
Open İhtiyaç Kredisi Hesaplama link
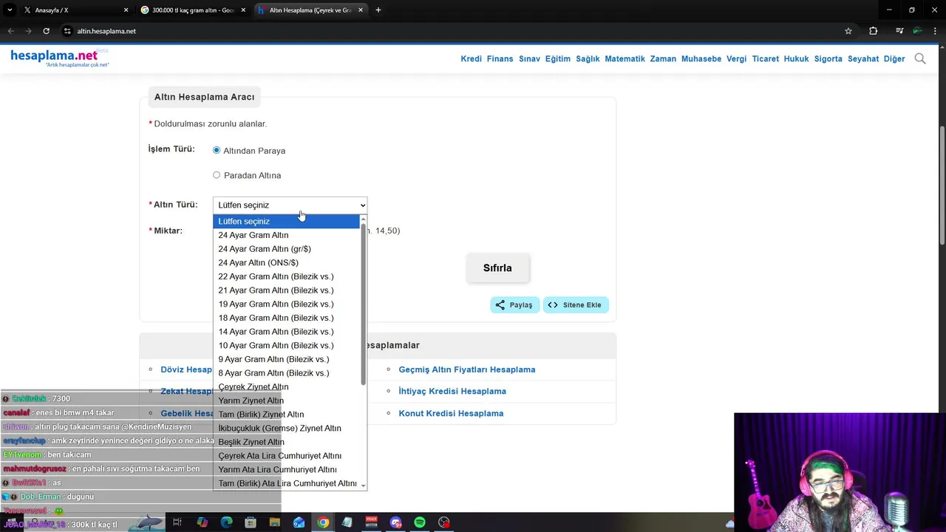(x=452, y=391)
